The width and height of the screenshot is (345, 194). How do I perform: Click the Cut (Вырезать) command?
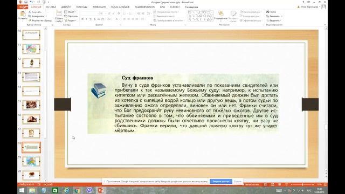tap(34, 12)
